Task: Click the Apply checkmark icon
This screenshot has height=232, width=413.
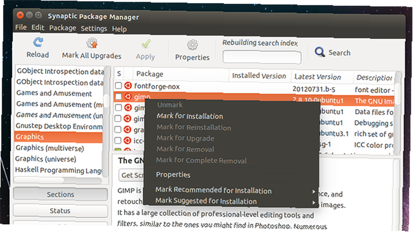Action: tap(146, 44)
